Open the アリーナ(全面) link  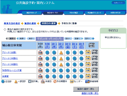tap(9, 52)
